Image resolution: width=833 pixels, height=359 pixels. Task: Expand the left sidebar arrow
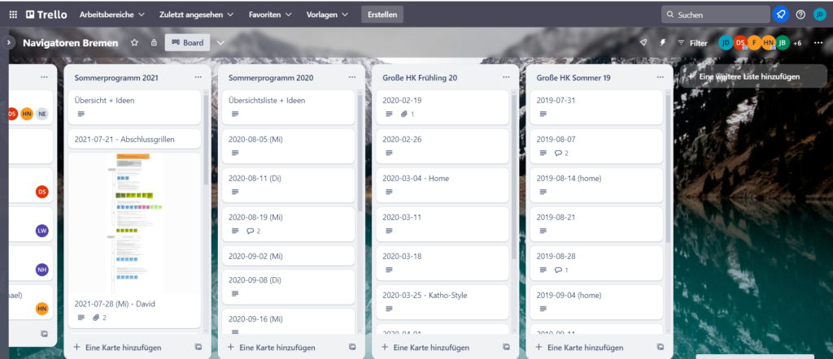[8, 42]
